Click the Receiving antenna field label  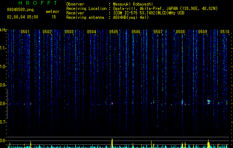(x=85, y=17)
